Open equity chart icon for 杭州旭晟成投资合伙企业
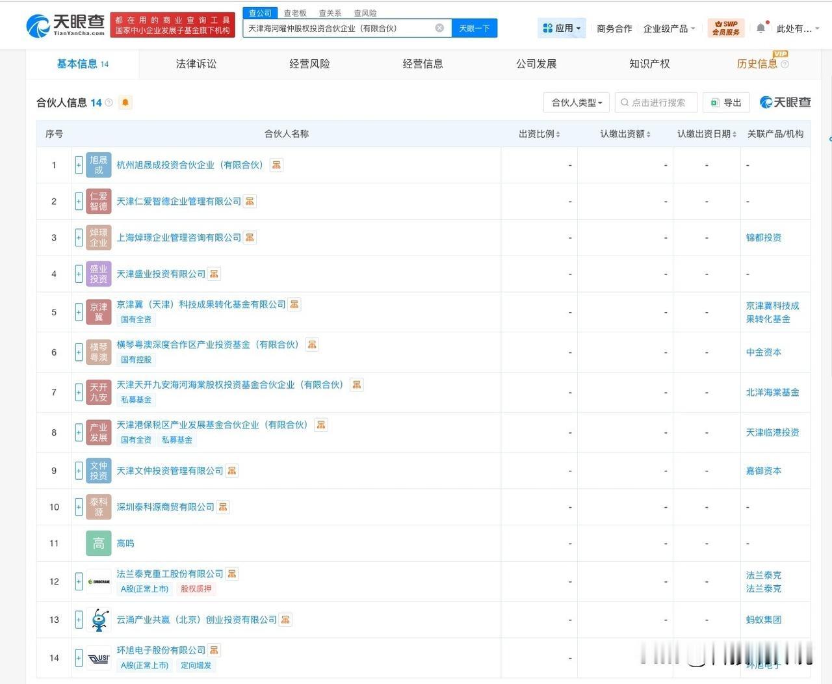Image resolution: width=832 pixels, height=684 pixels. [x=276, y=165]
